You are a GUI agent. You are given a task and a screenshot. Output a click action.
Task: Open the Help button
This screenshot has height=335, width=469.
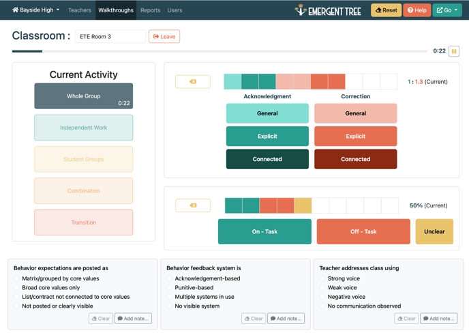pos(417,10)
